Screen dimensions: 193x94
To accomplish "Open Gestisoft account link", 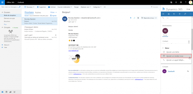I will [171, 71].
